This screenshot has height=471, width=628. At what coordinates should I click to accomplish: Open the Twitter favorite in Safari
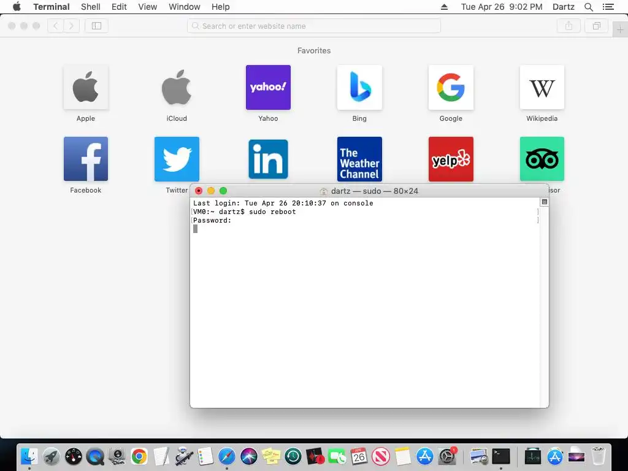pyautogui.click(x=177, y=159)
